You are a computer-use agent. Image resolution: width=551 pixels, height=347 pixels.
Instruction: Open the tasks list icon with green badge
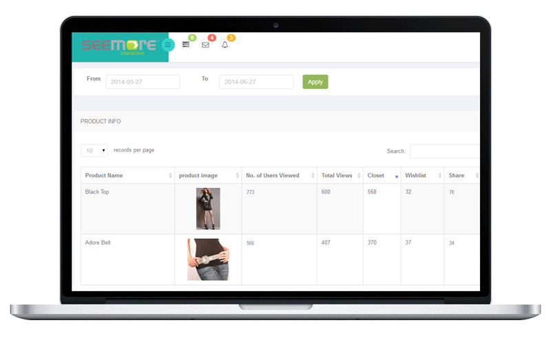[186, 45]
